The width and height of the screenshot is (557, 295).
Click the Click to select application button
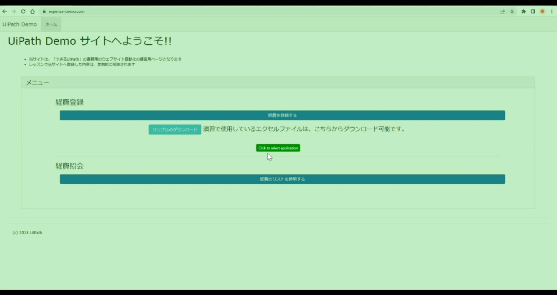coord(277,148)
